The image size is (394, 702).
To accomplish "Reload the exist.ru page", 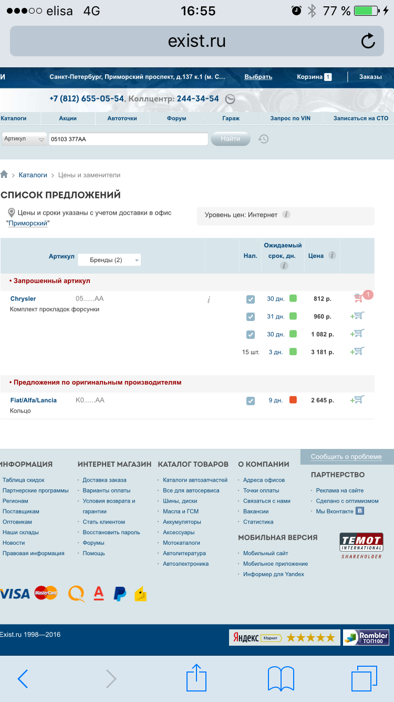I will pyautogui.click(x=368, y=41).
